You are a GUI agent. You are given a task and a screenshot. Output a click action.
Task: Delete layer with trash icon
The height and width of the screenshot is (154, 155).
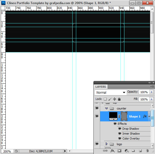147,151
